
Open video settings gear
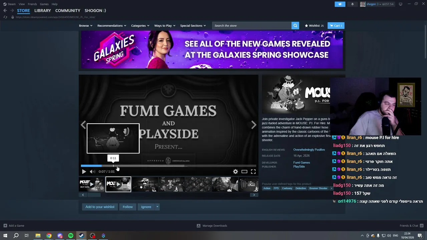coord(236,171)
